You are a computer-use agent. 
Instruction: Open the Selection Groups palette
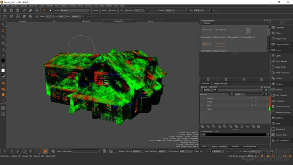tap(283, 112)
